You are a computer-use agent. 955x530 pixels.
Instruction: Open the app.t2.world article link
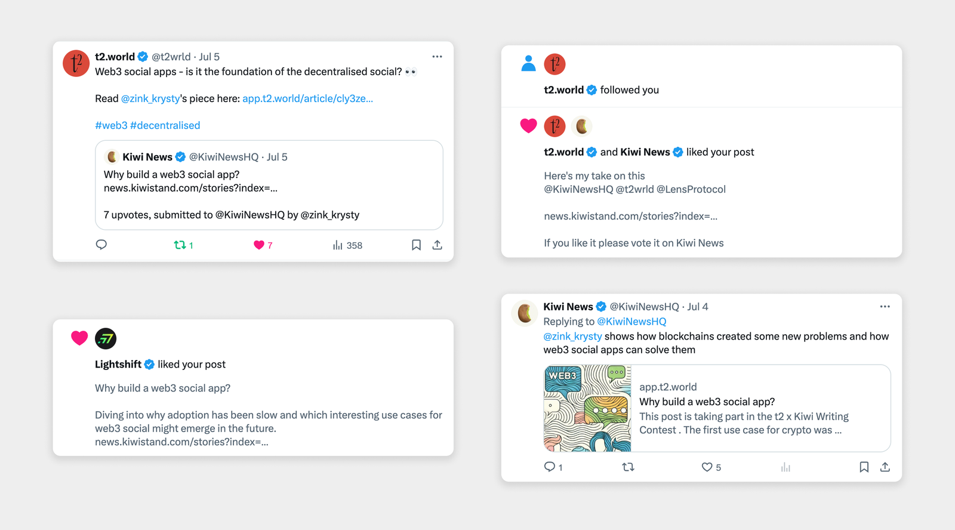click(307, 98)
